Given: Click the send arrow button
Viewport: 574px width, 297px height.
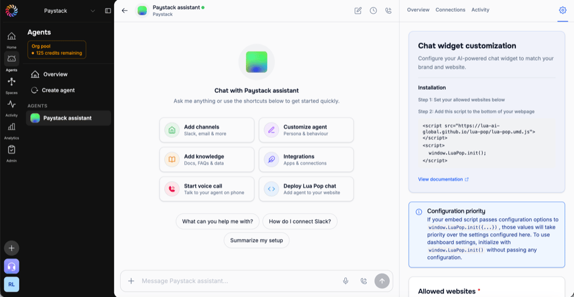Looking at the screenshot, I should pyautogui.click(x=382, y=281).
